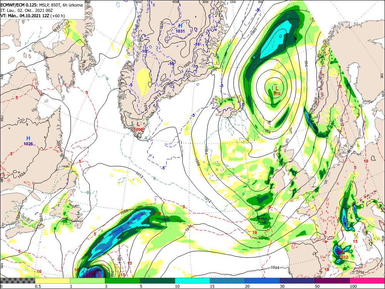Click the "20" tick on the colour scale
Viewport: 385px width, 289px height.
[247, 286]
